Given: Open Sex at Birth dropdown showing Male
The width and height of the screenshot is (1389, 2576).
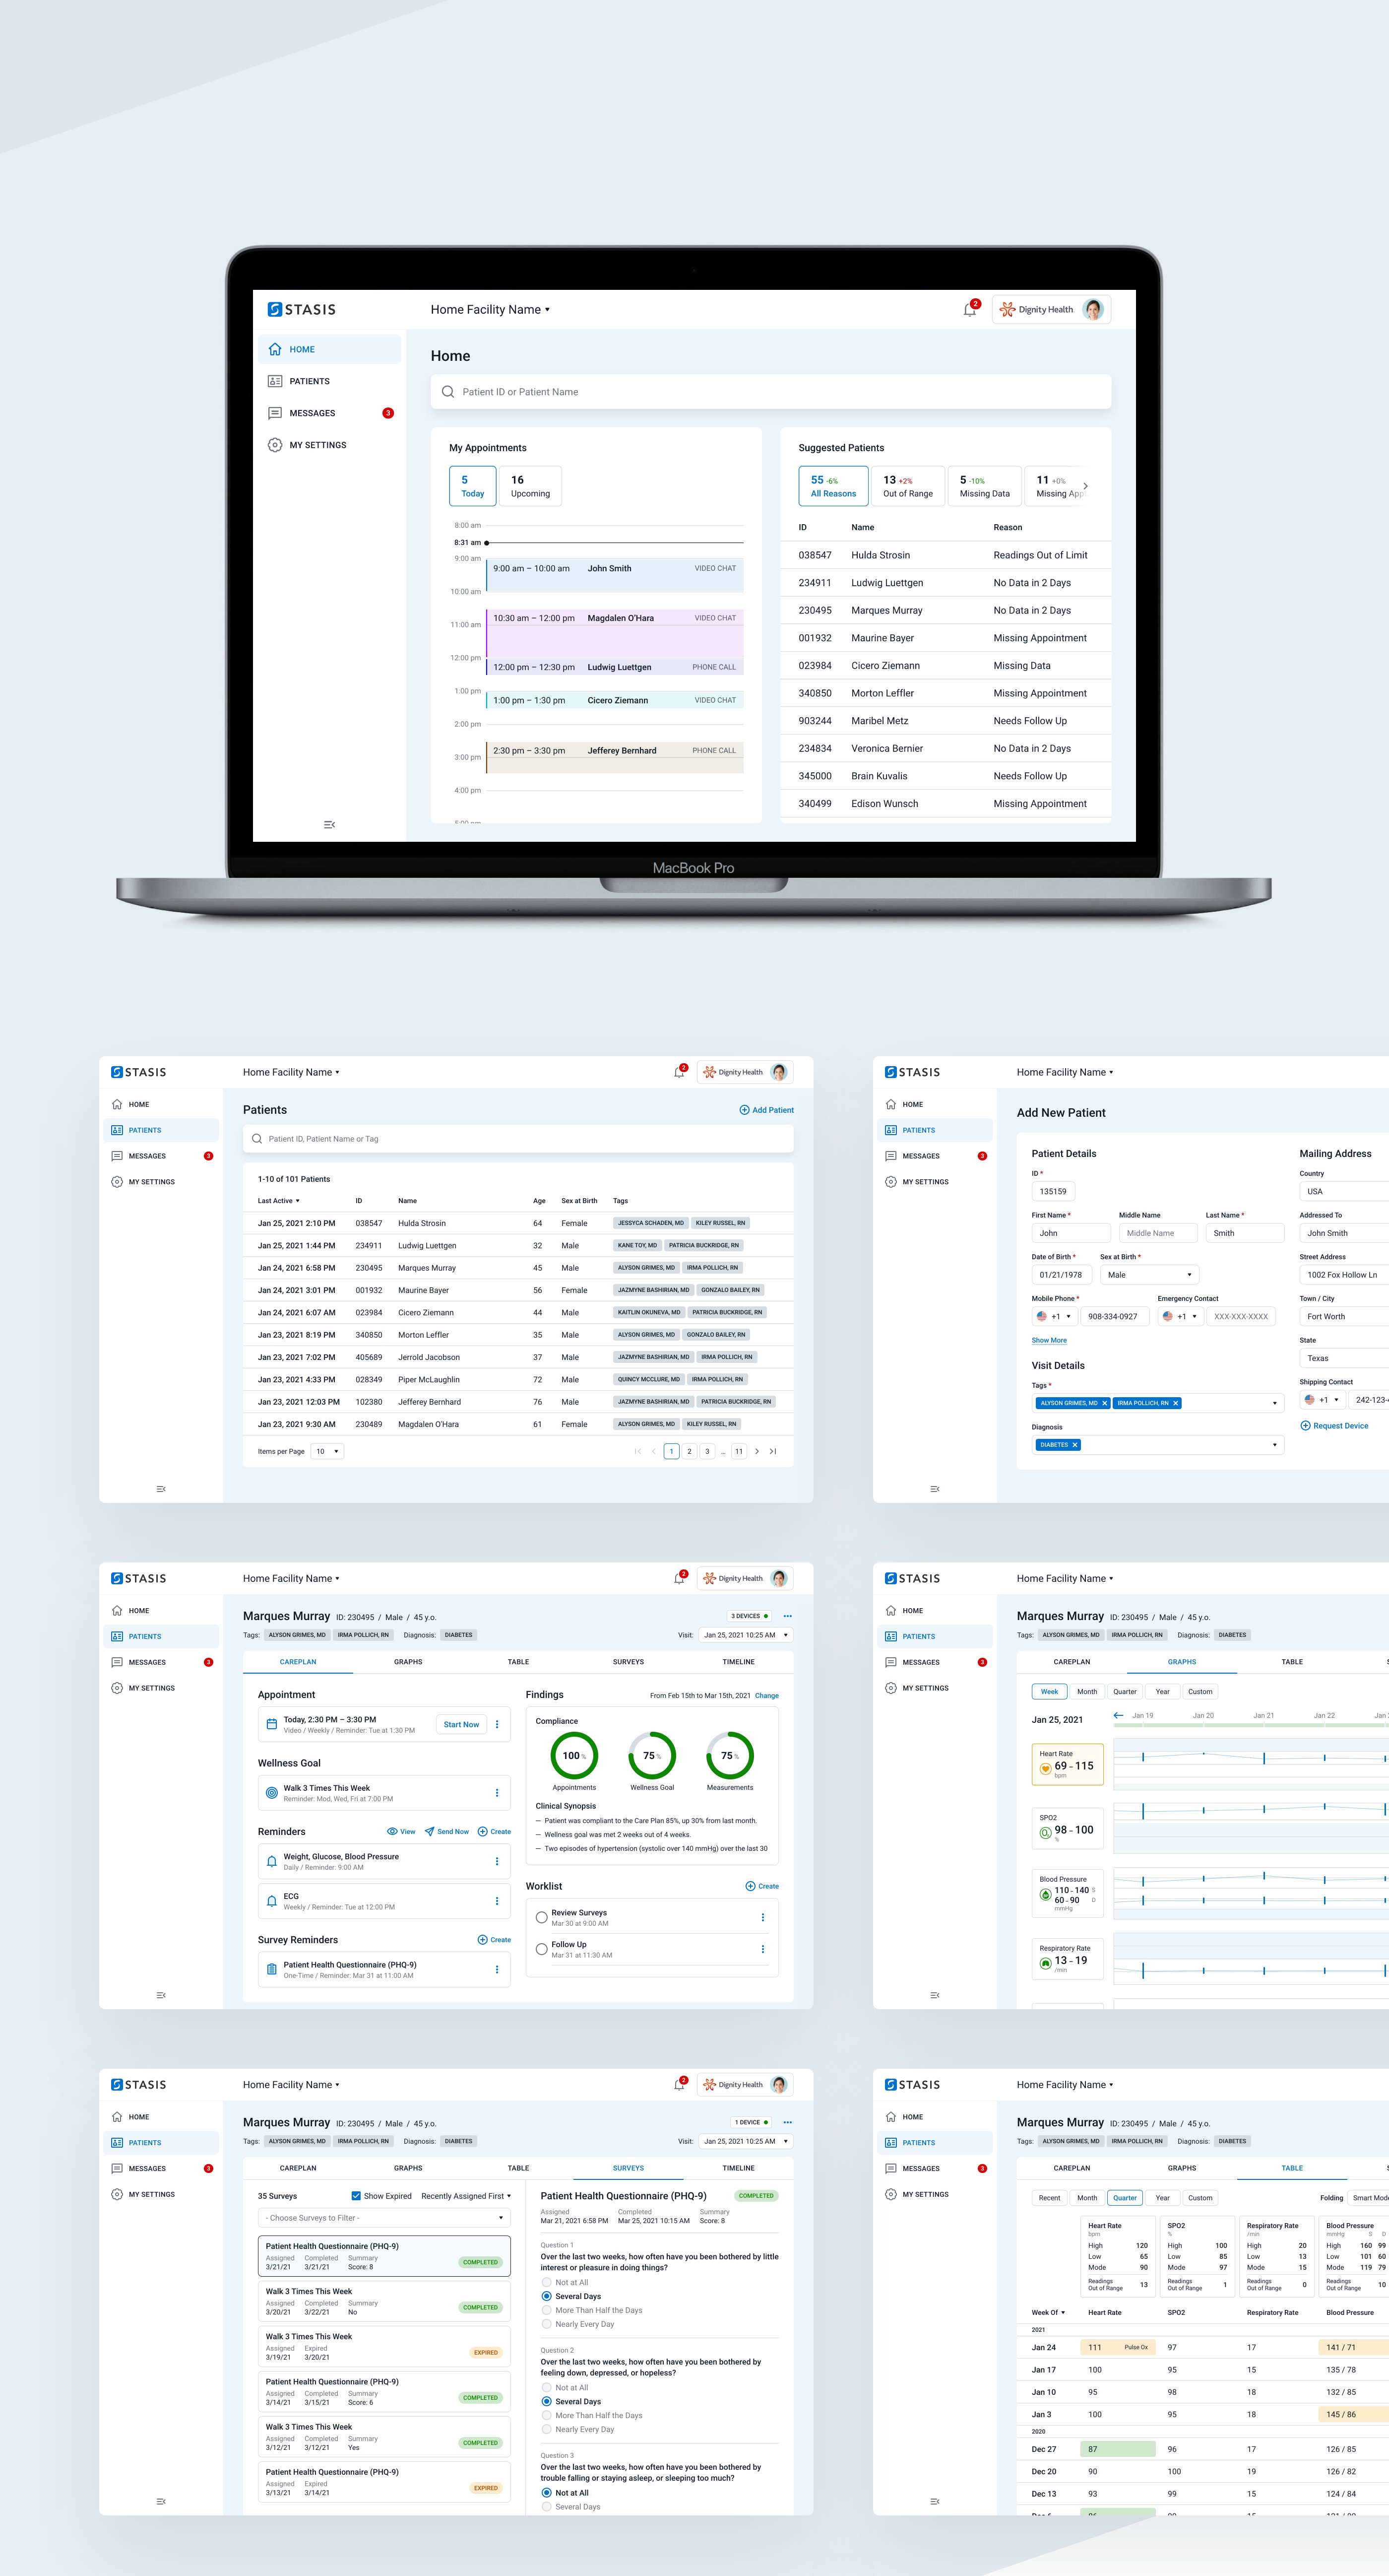Looking at the screenshot, I should [1149, 1275].
